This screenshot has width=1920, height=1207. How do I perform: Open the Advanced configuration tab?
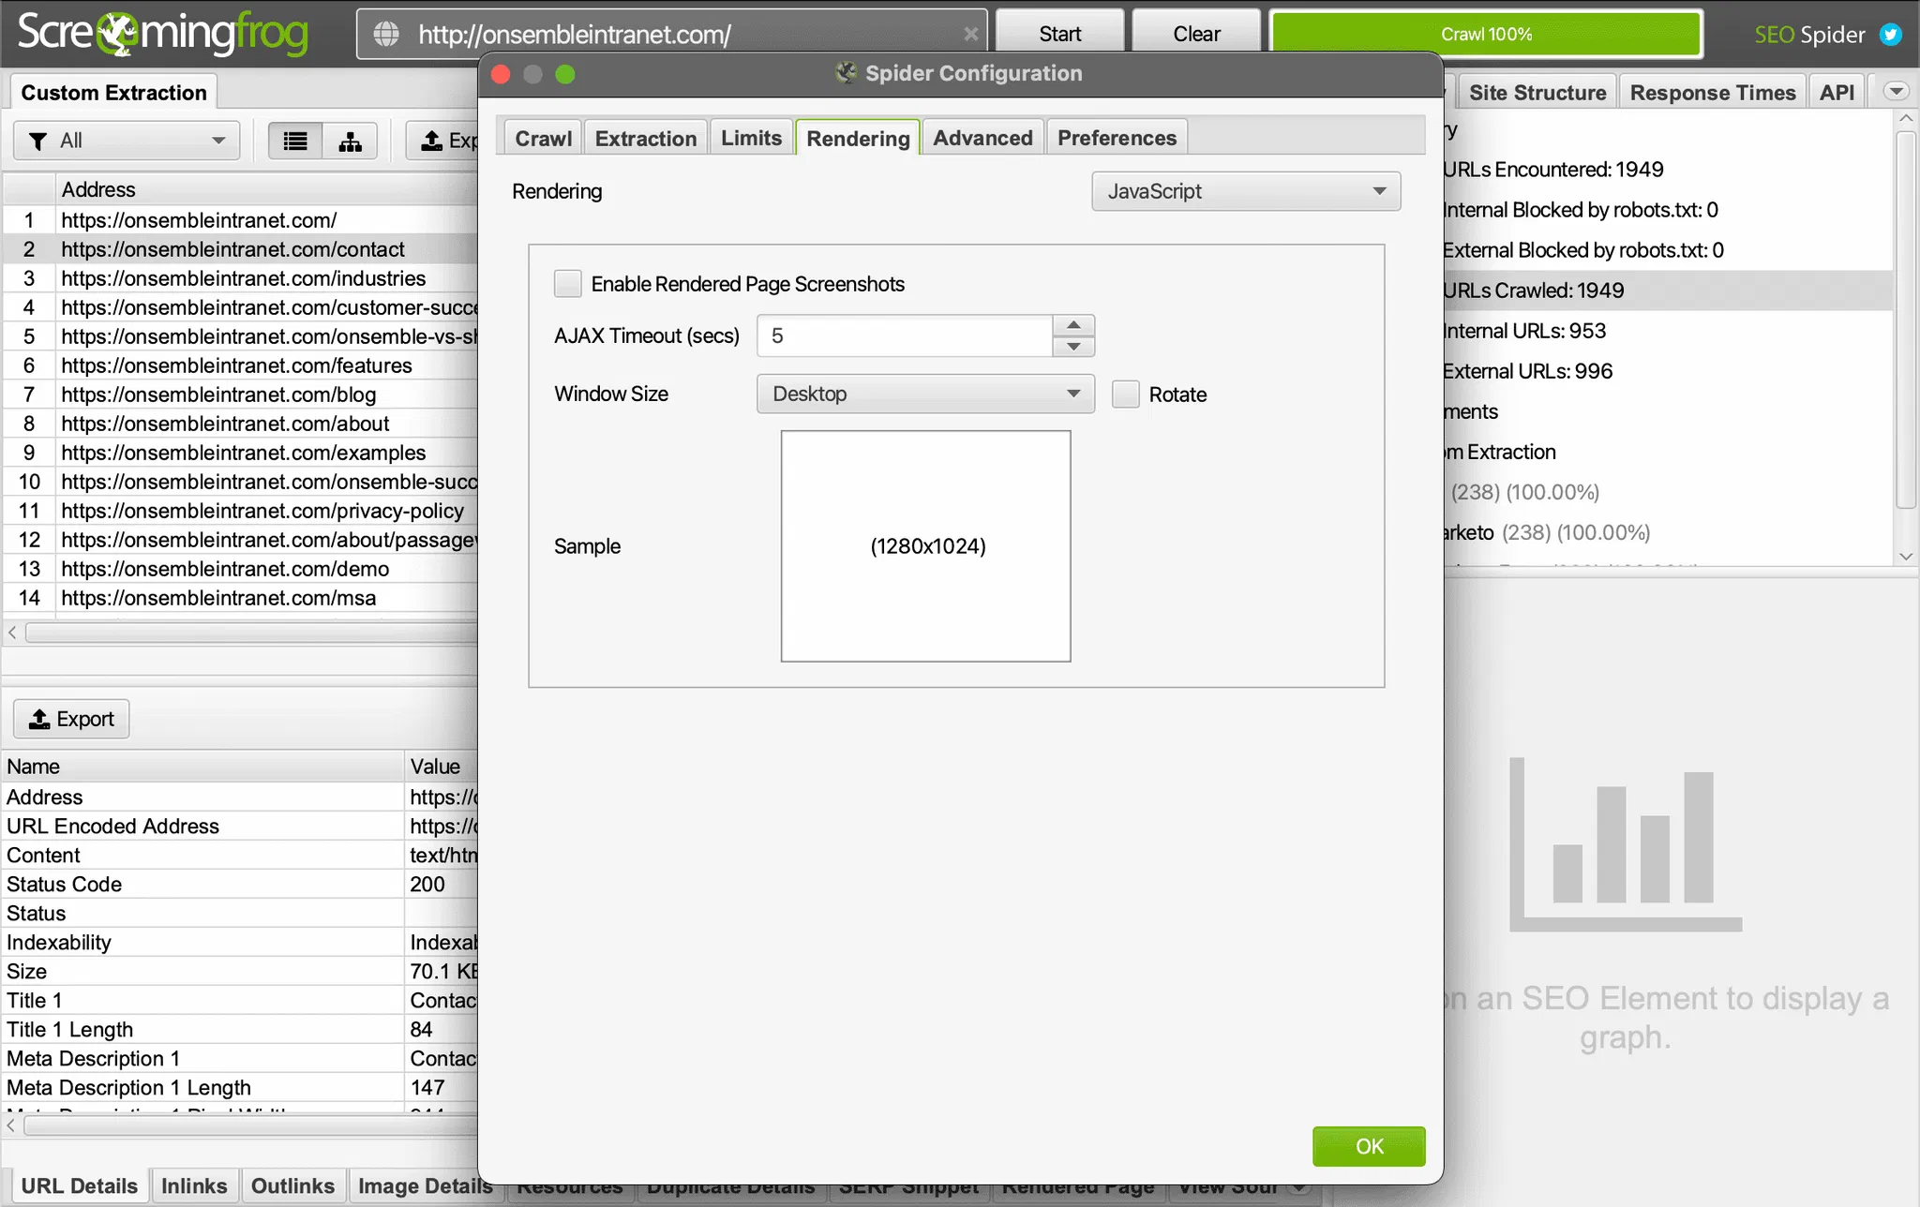point(982,138)
